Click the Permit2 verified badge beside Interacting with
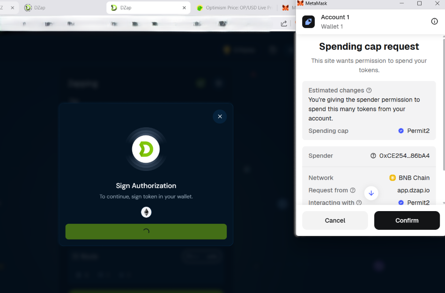 coord(400,203)
